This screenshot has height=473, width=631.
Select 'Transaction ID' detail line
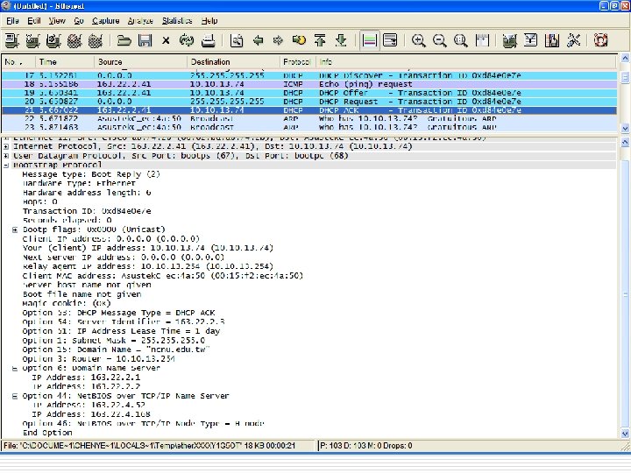tap(87, 211)
